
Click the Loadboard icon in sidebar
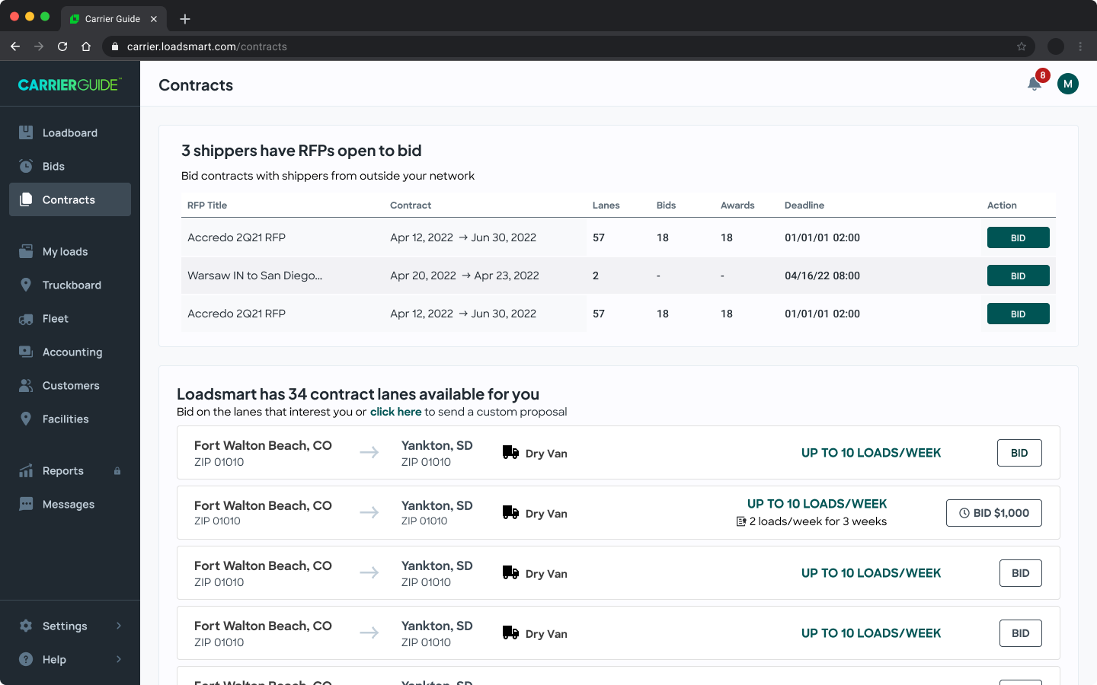point(26,132)
